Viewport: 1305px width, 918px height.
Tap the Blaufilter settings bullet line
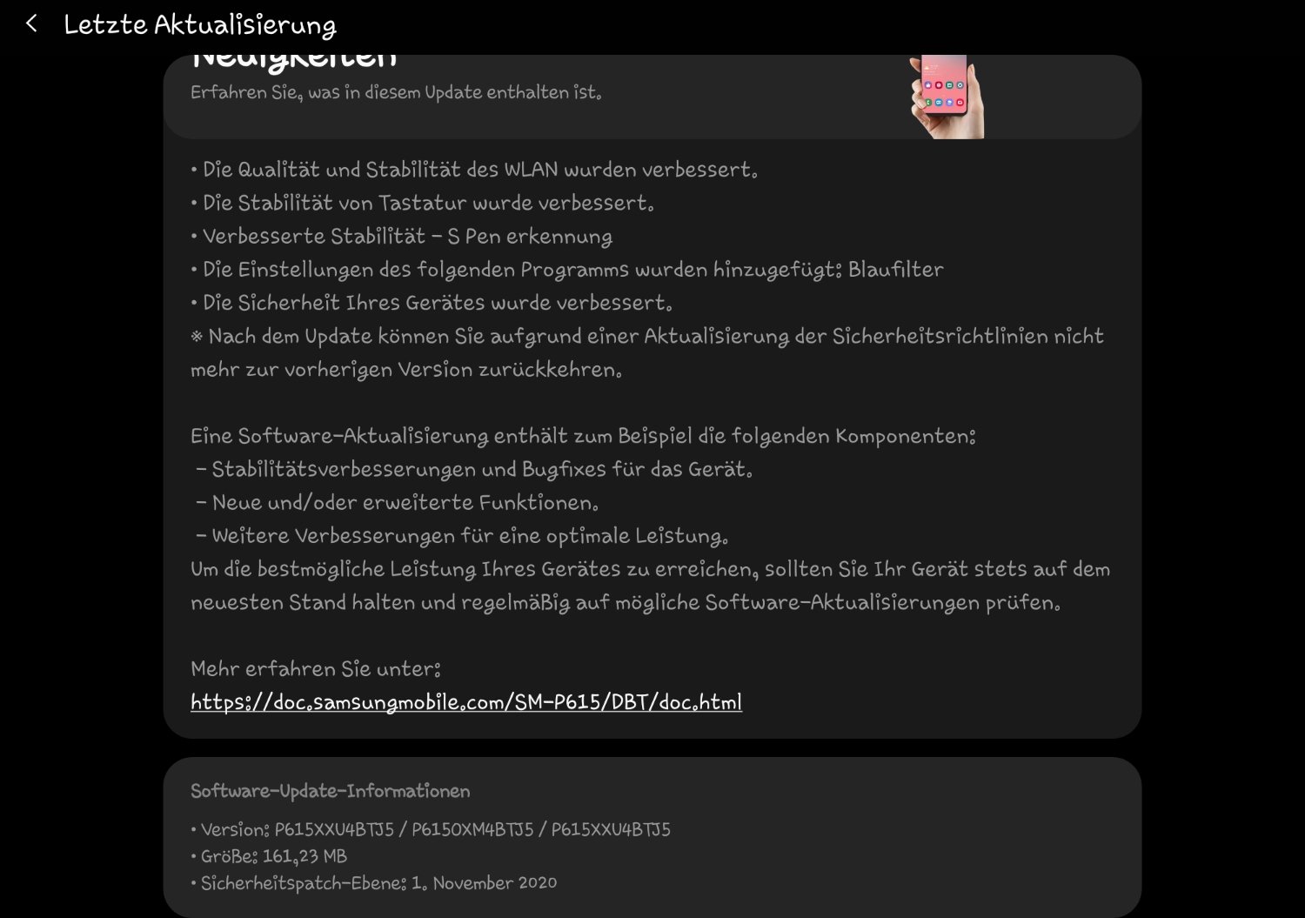(567, 270)
